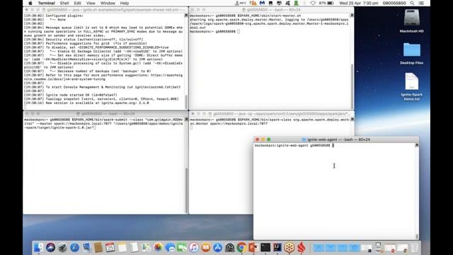
Task: Open the iBooks app in Dock
Action: (x=206, y=247)
